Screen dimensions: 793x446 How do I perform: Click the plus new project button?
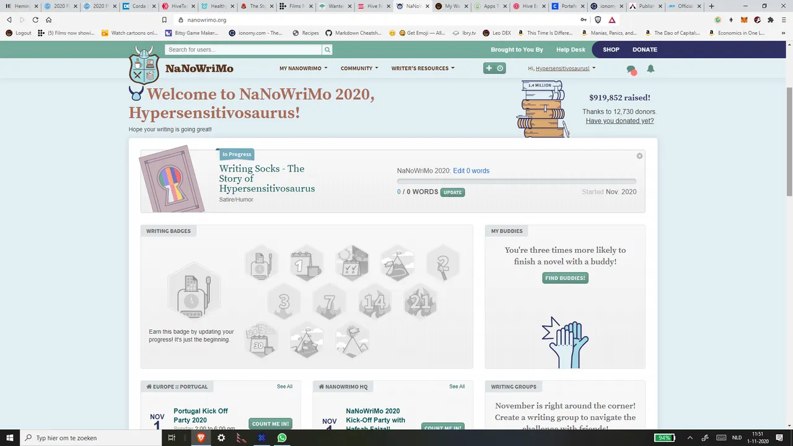489,68
